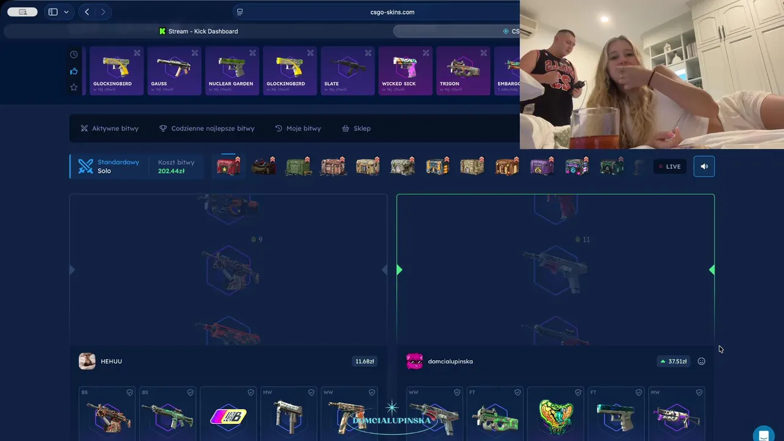Go back in Safari history
Viewport: 784px width, 441px height.
87,12
